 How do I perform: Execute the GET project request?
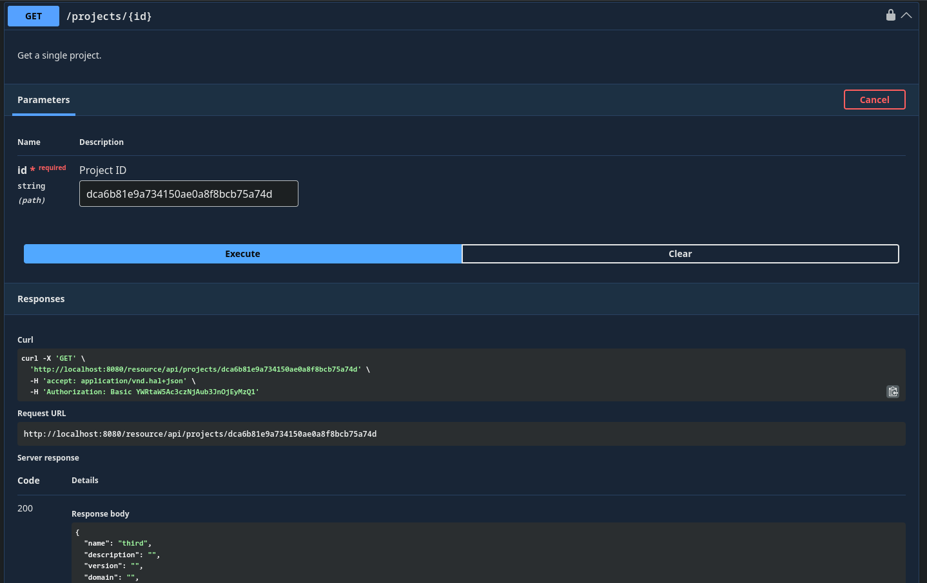coord(242,254)
